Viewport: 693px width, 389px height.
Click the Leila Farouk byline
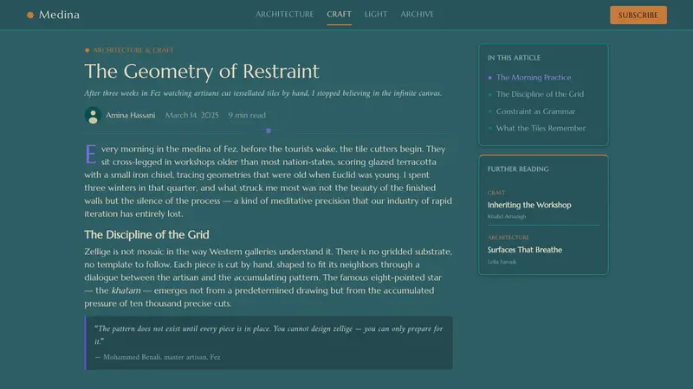[502, 262]
